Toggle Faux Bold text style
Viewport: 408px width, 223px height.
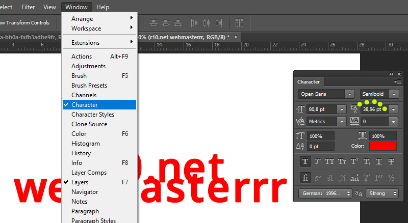coord(305,162)
